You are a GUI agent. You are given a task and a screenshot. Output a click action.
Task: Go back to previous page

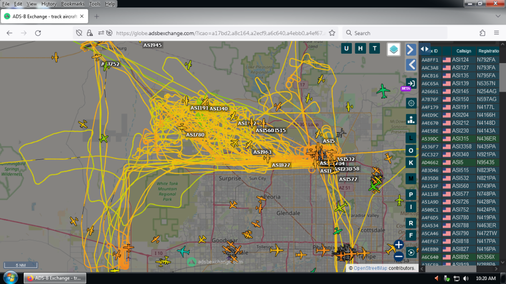[x=9, y=33]
